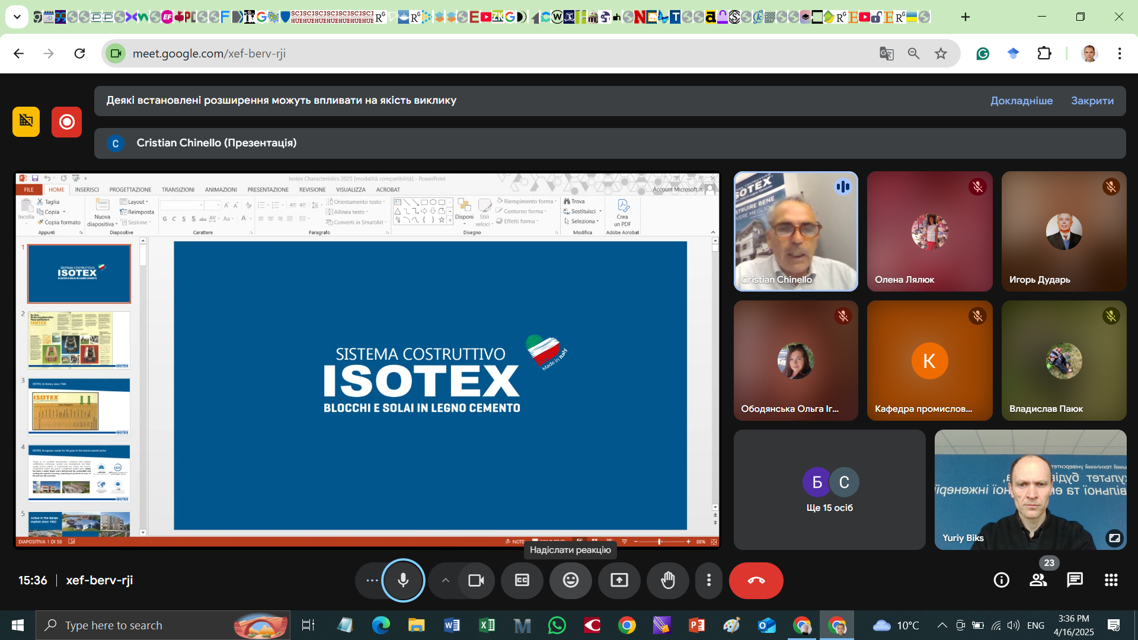Open ANIMAZIONI tab in shared PowerPoint
The height and width of the screenshot is (640, 1138).
pos(221,190)
